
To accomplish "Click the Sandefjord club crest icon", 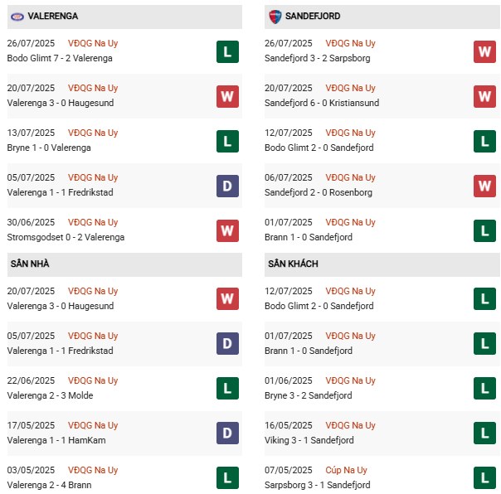I will tap(275, 17).
